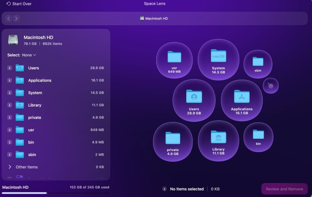Image resolution: width=312 pixels, height=197 pixels.
Task: Click the usr folder bubble
Action: click(x=174, y=60)
